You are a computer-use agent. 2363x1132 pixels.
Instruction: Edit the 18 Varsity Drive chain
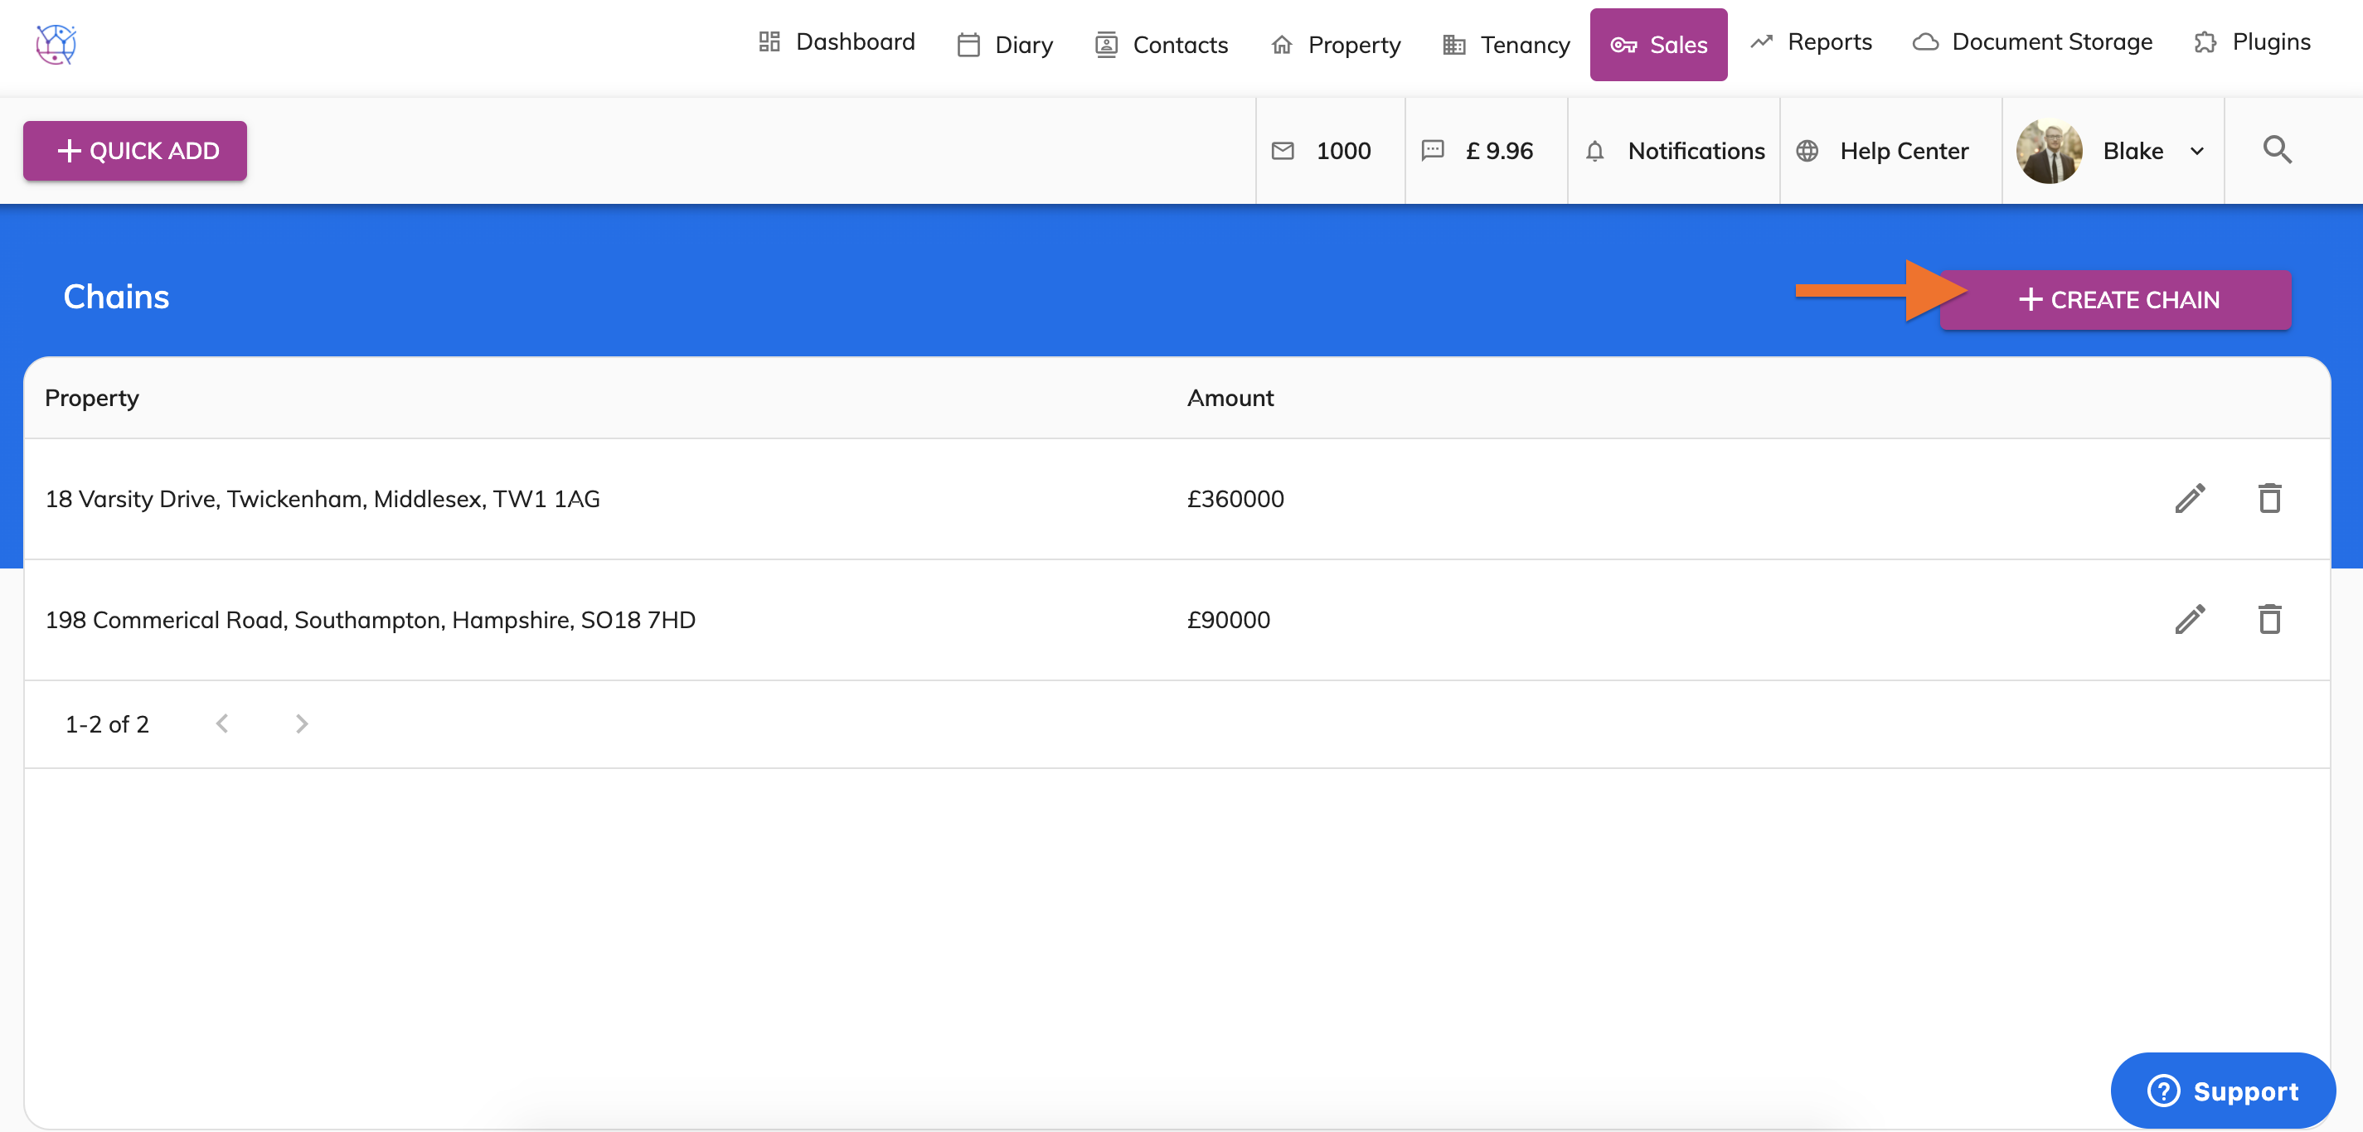2190,499
